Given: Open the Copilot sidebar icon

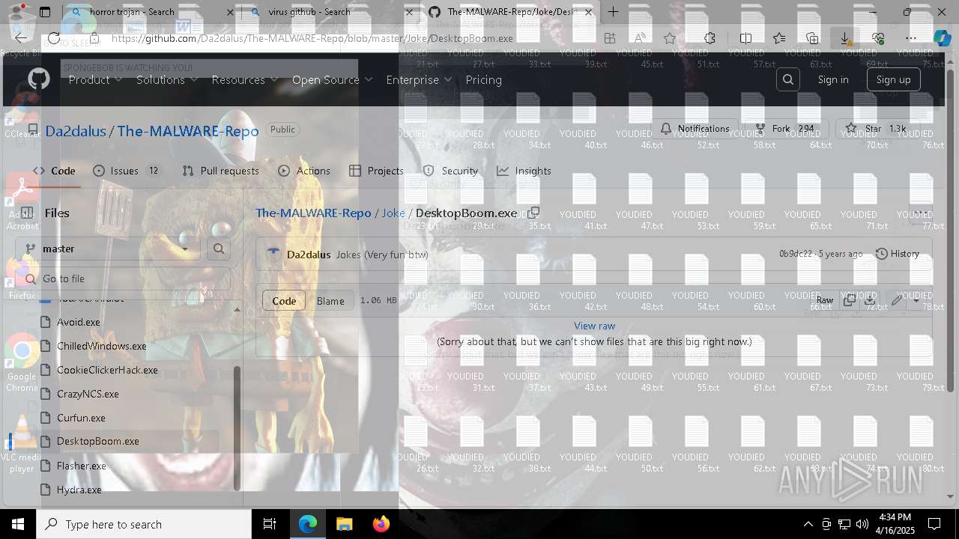Looking at the screenshot, I should (x=942, y=38).
